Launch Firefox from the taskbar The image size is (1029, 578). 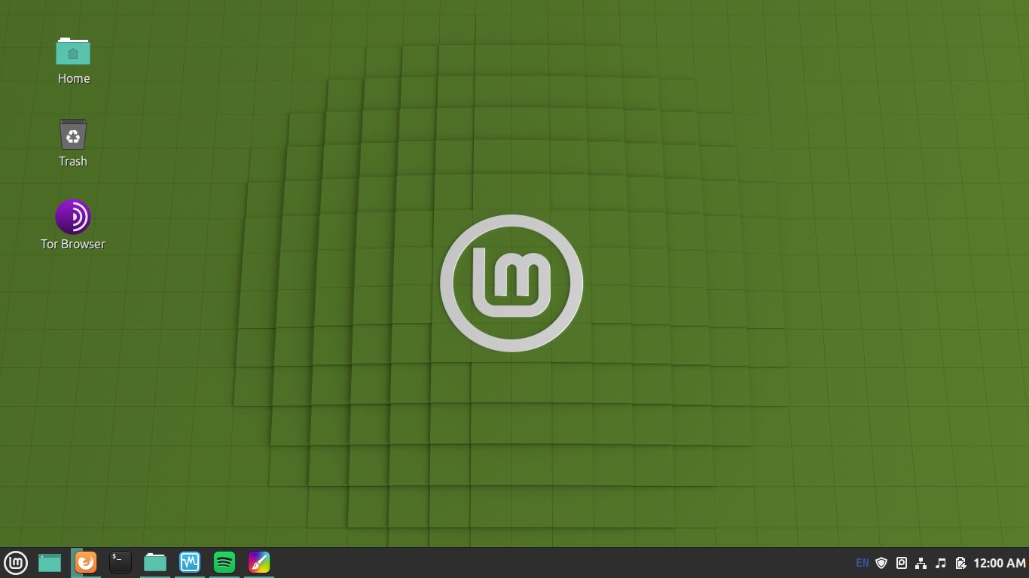coord(85,562)
